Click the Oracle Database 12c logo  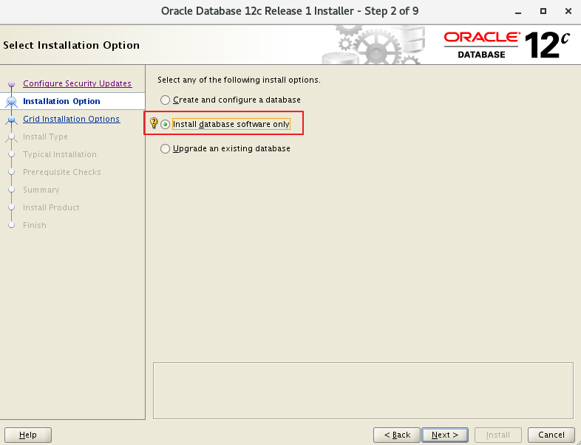coord(506,45)
